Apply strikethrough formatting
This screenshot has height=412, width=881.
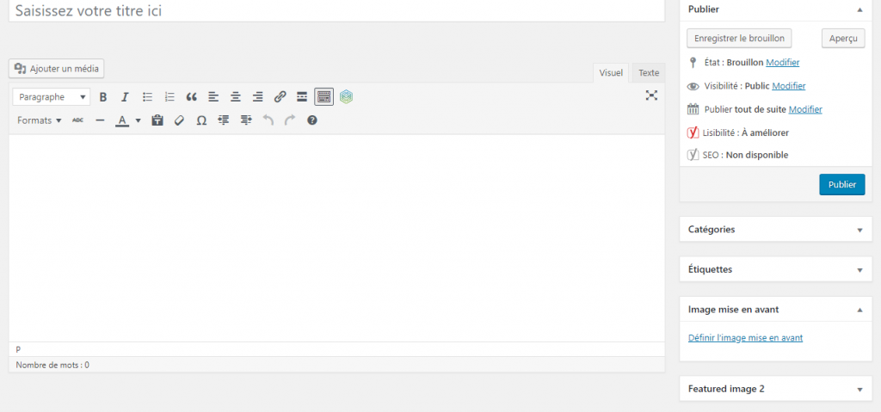(78, 120)
